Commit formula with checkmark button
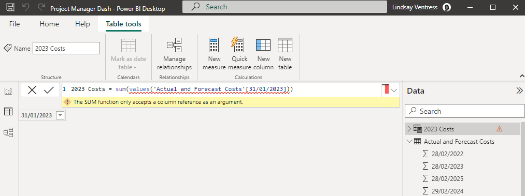The width and height of the screenshot is (525, 196). 49,90
